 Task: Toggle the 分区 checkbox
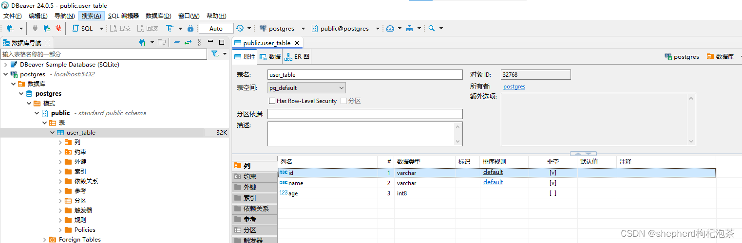[x=344, y=101]
